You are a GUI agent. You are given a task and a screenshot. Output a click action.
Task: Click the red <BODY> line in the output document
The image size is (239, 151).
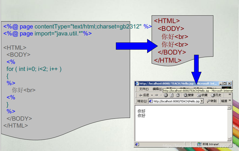[171, 29]
